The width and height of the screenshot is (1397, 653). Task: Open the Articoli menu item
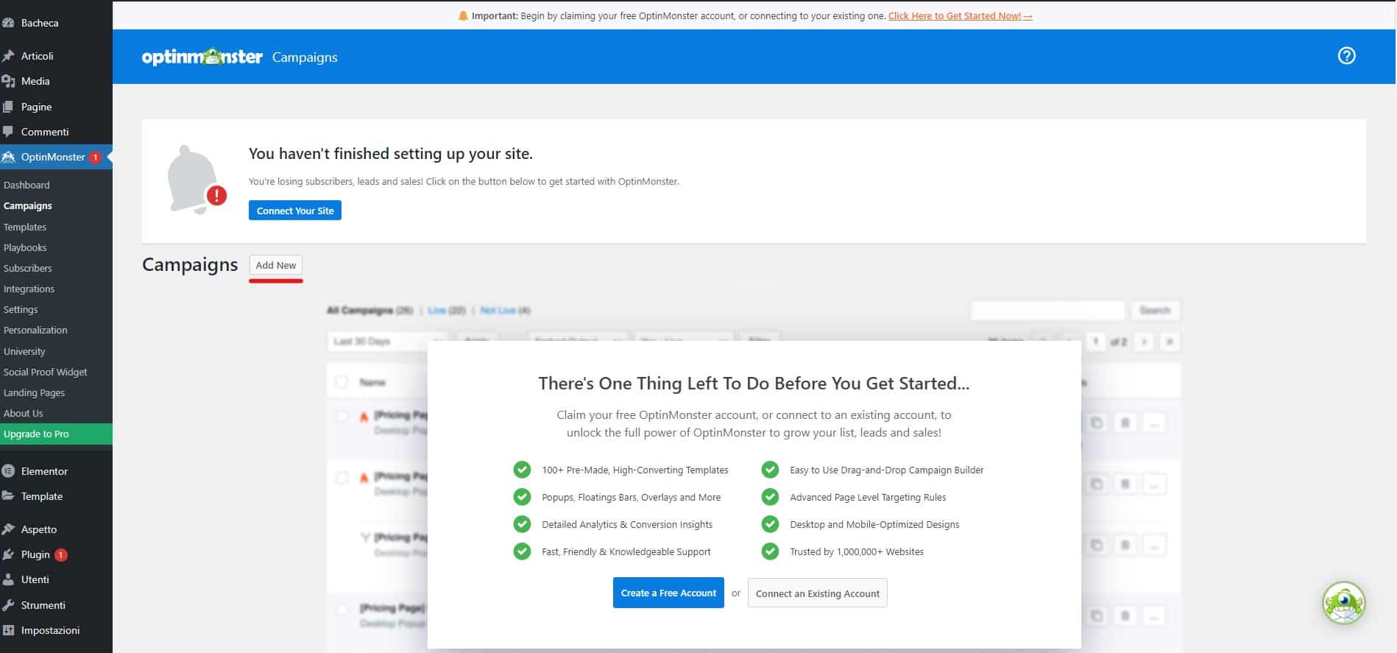pos(56,56)
